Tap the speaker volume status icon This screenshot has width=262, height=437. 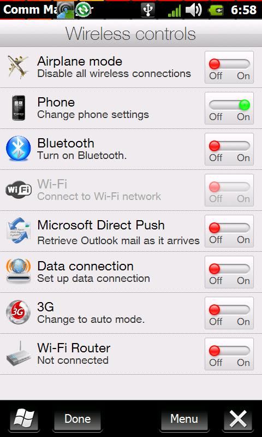pos(194,10)
